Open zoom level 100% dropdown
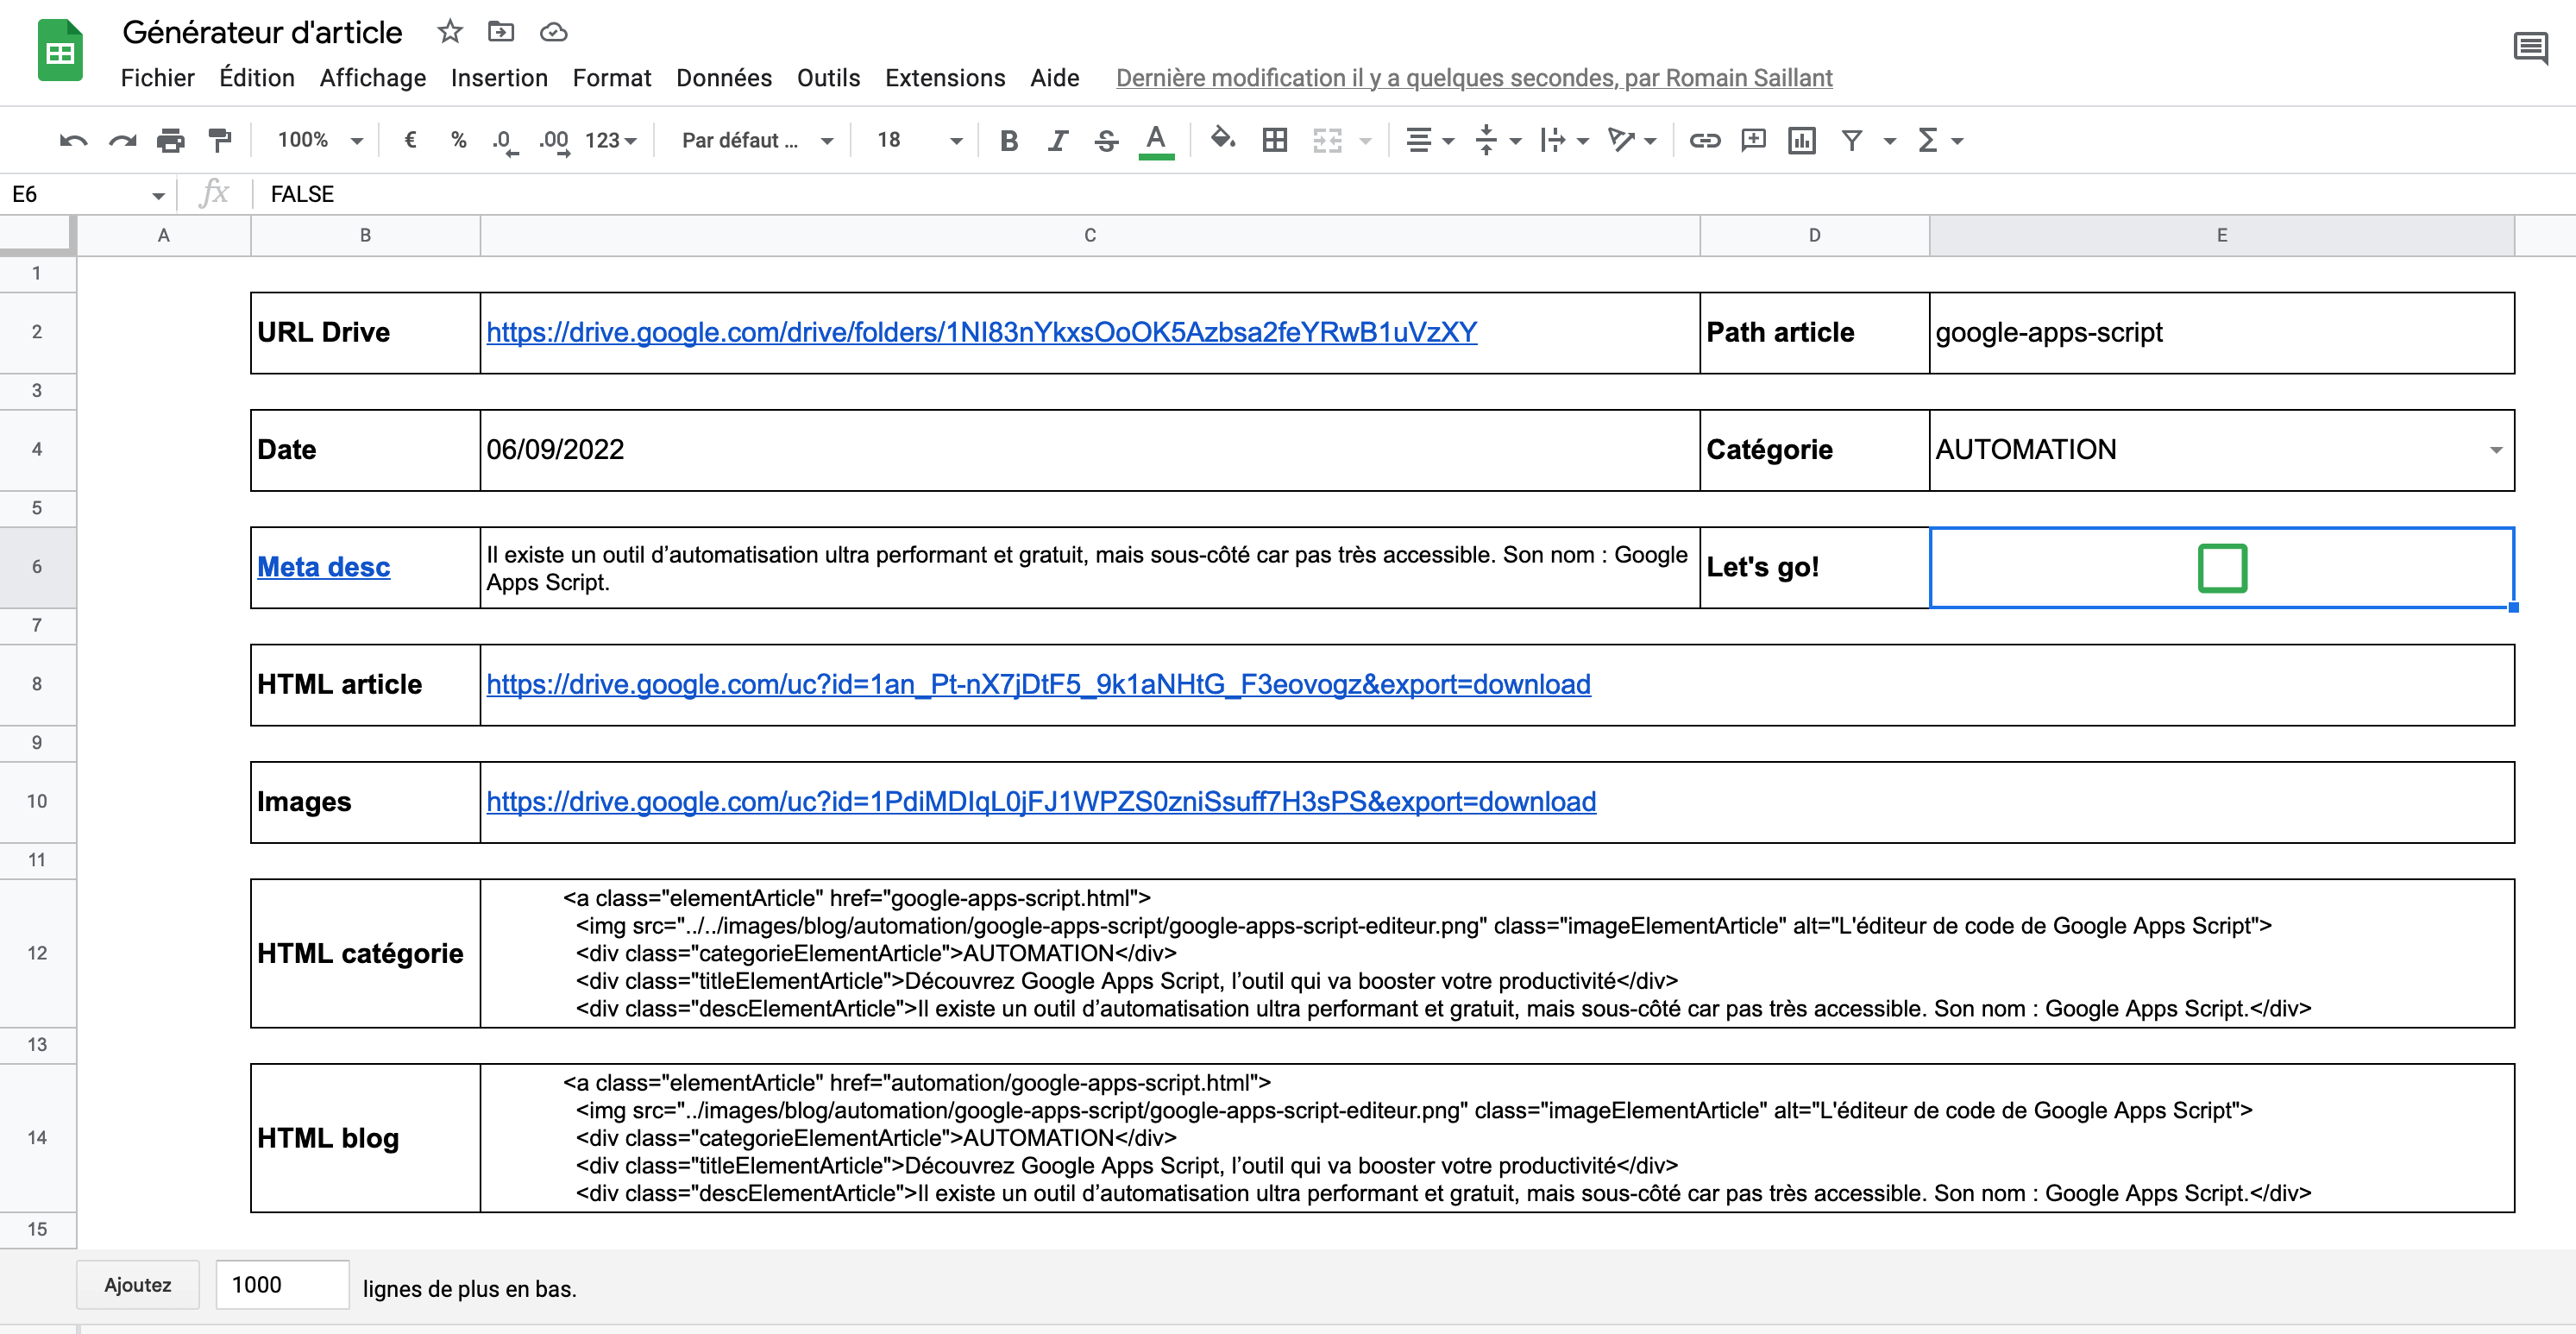Screen dimensions: 2576x1334 click(318, 141)
